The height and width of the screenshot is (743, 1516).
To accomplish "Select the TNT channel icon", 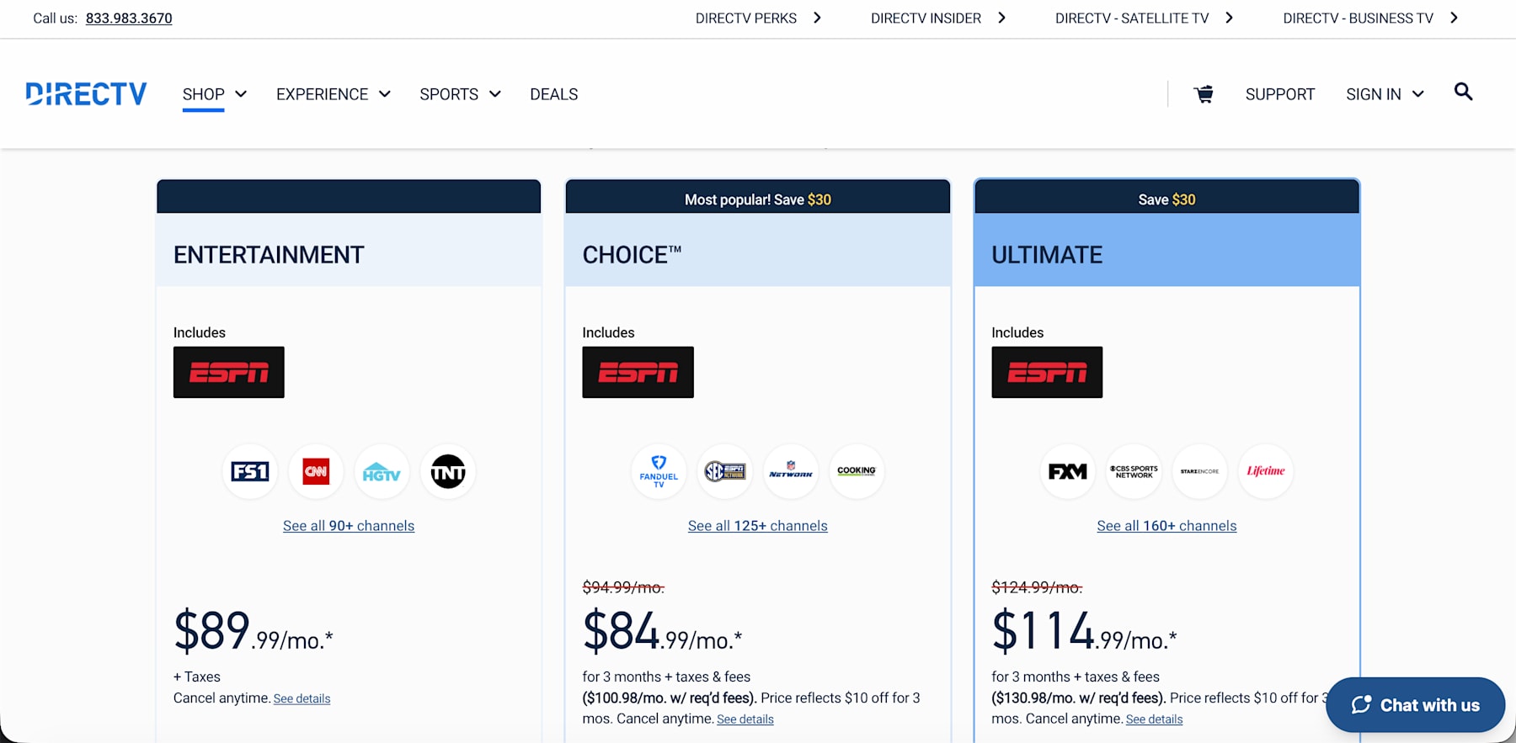I will (x=448, y=472).
